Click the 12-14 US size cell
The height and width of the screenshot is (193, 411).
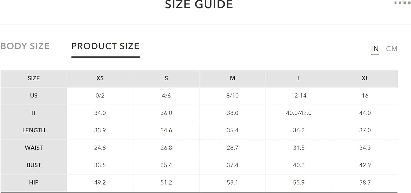(299, 96)
